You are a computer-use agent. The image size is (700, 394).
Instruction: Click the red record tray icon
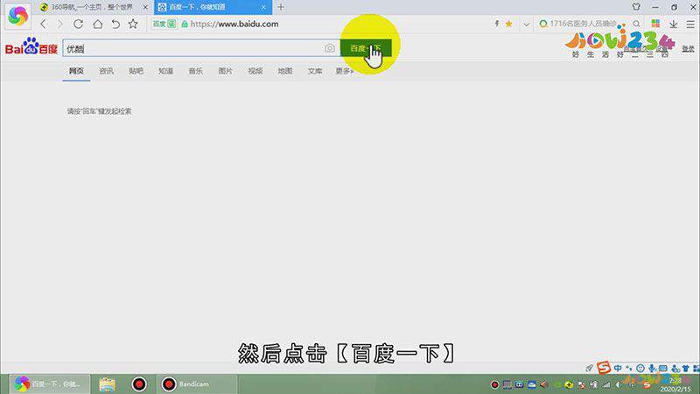tap(494, 384)
